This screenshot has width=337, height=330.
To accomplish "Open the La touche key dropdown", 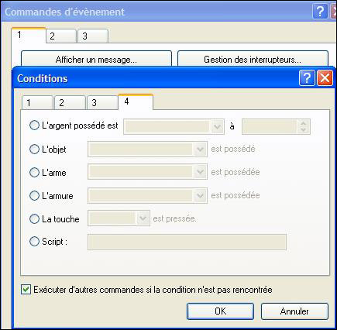I will pos(119,218).
